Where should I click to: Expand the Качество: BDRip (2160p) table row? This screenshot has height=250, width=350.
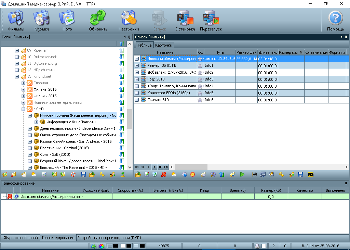tap(137, 93)
